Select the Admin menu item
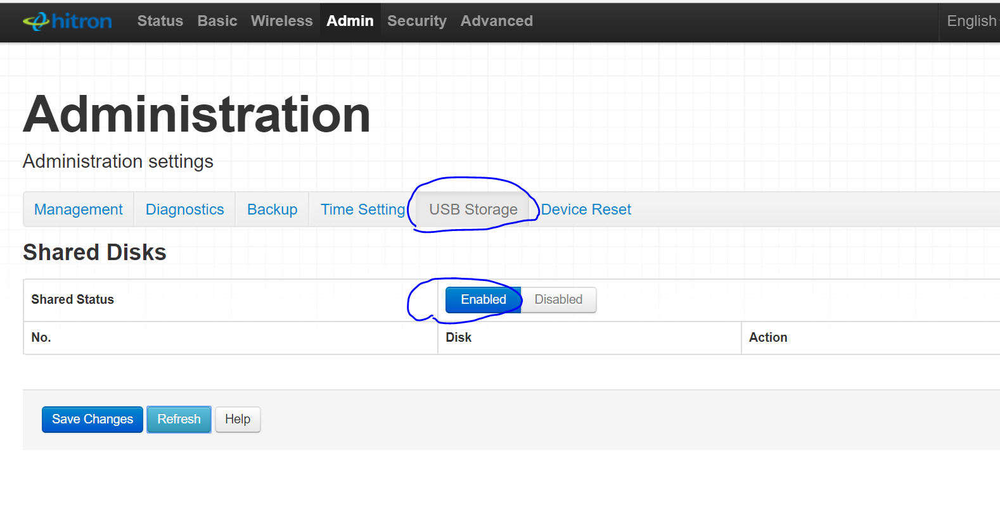Screen dimensions: 1000x512 coord(350,21)
